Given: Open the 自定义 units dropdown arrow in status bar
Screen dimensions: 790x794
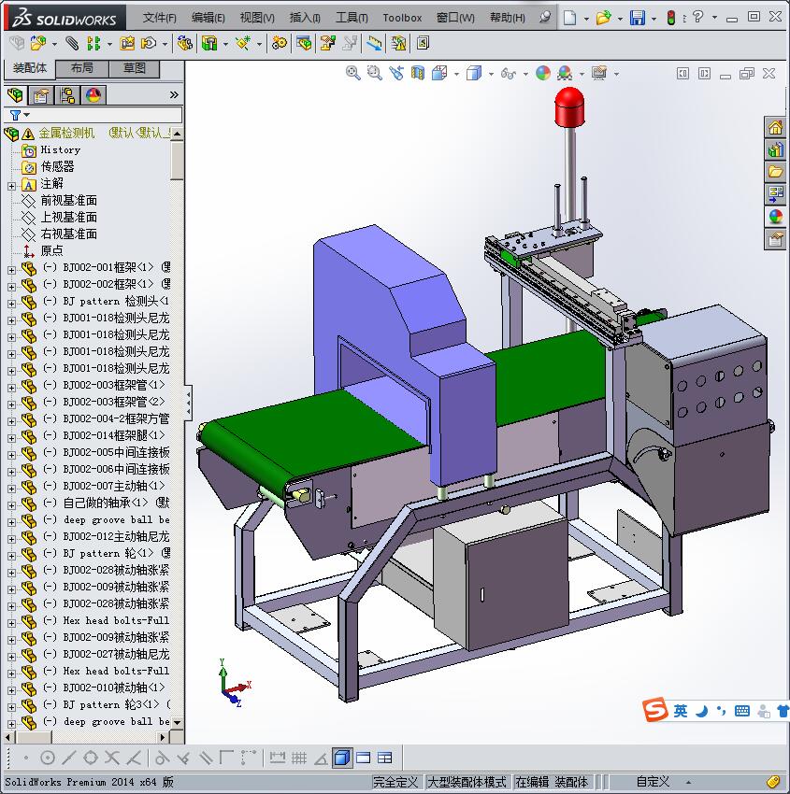Looking at the screenshot, I should point(688,782).
